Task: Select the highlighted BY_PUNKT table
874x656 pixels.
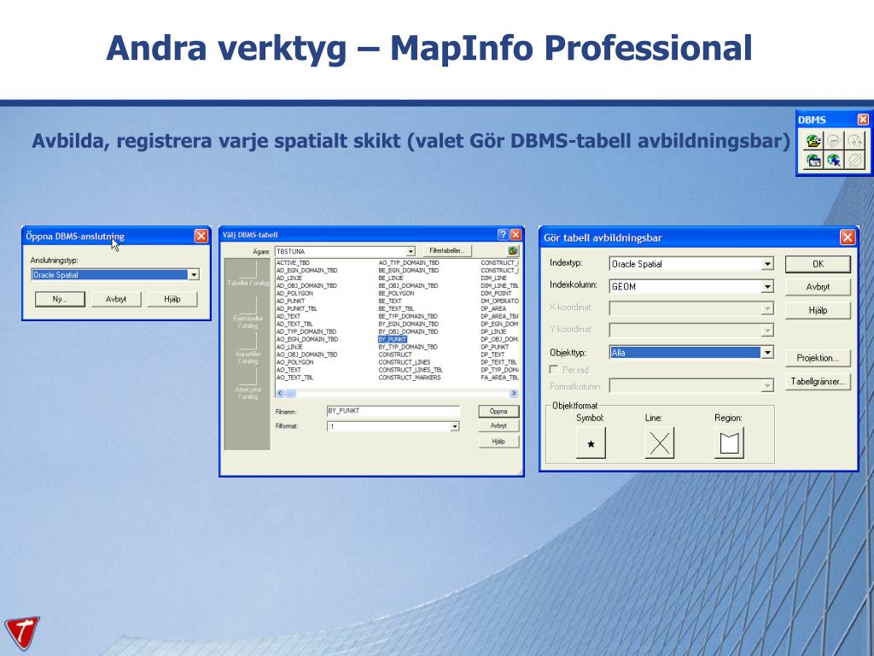Action: pyautogui.click(x=393, y=339)
